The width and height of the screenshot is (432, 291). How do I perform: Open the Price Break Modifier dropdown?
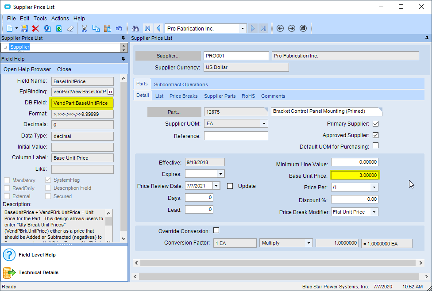tap(374, 212)
